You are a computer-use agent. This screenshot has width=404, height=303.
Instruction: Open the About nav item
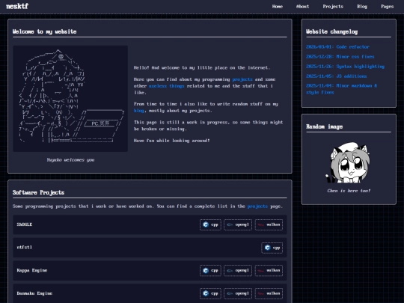[x=302, y=7]
